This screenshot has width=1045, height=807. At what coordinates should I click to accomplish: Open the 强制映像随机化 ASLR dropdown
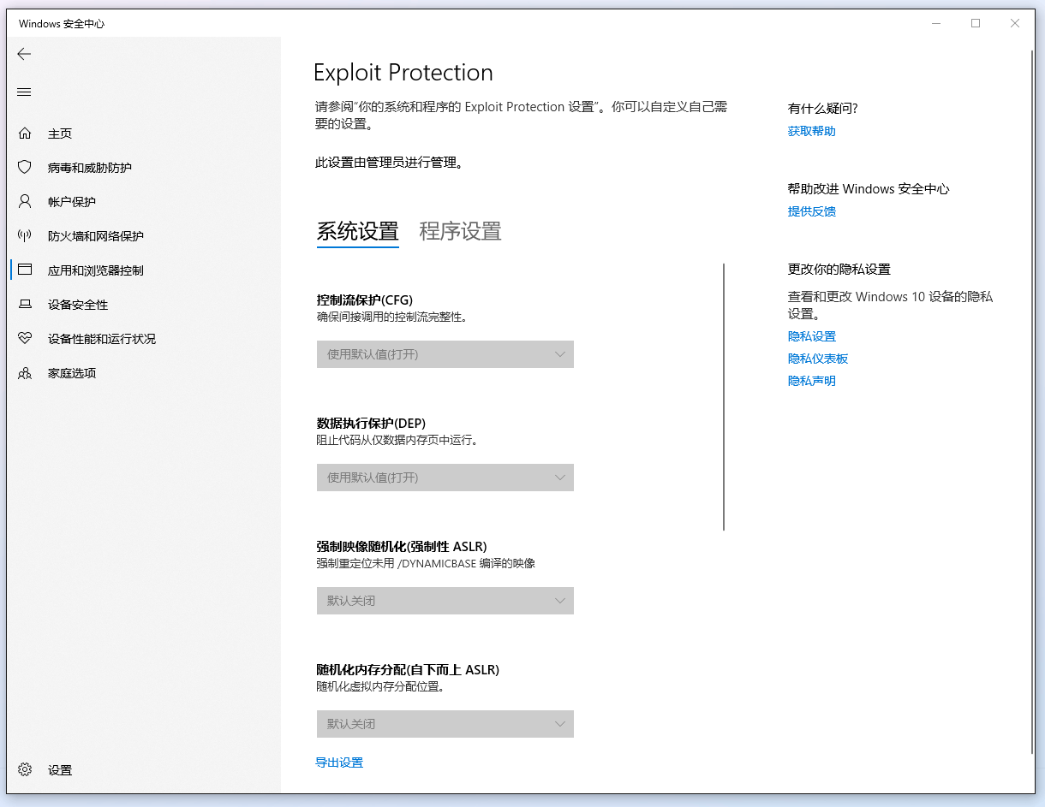tap(445, 601)
